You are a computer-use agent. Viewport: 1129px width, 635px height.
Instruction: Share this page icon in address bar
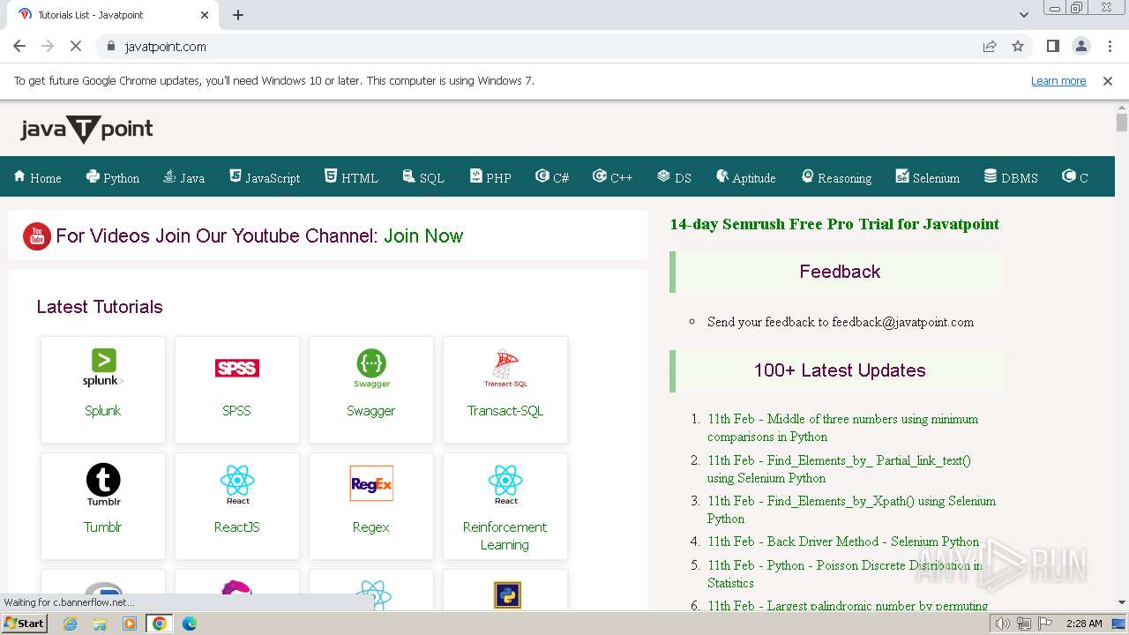(x=990, y=46)
